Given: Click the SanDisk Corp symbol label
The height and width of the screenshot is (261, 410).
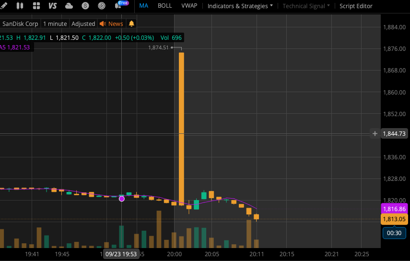Looking at the screenshot, I should (x=20, y=24).
